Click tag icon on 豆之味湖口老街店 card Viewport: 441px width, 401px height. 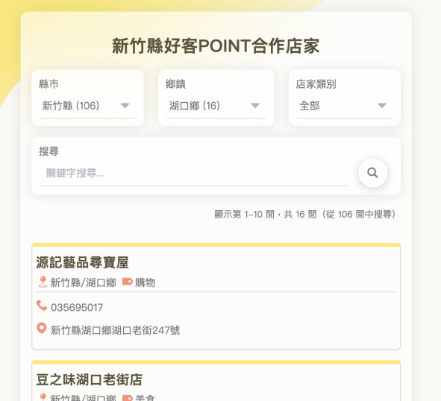[128, 398]
